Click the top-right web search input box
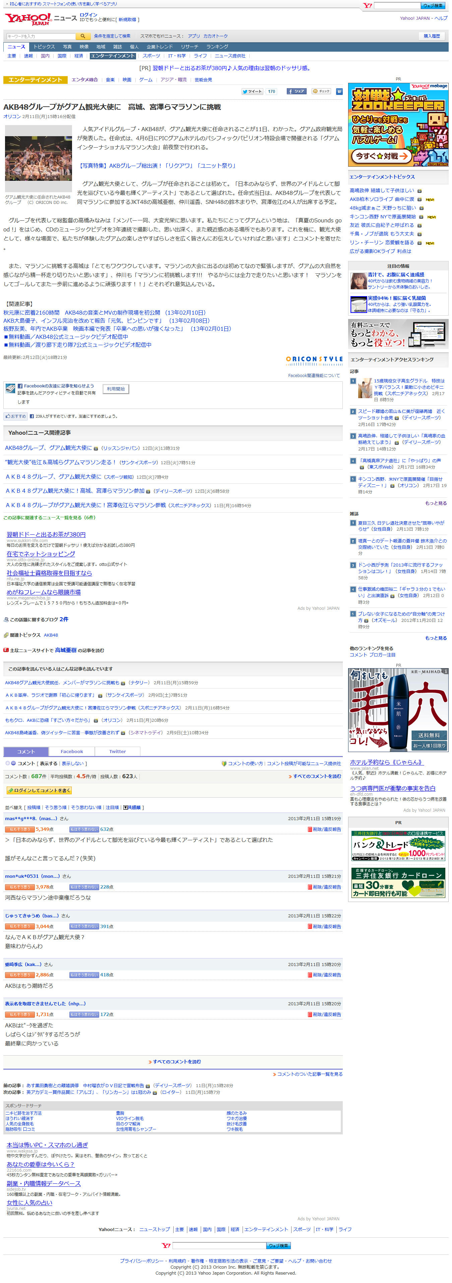This screenshot has width=452, height=1283. pyautogui.click(x=397, y=5)
